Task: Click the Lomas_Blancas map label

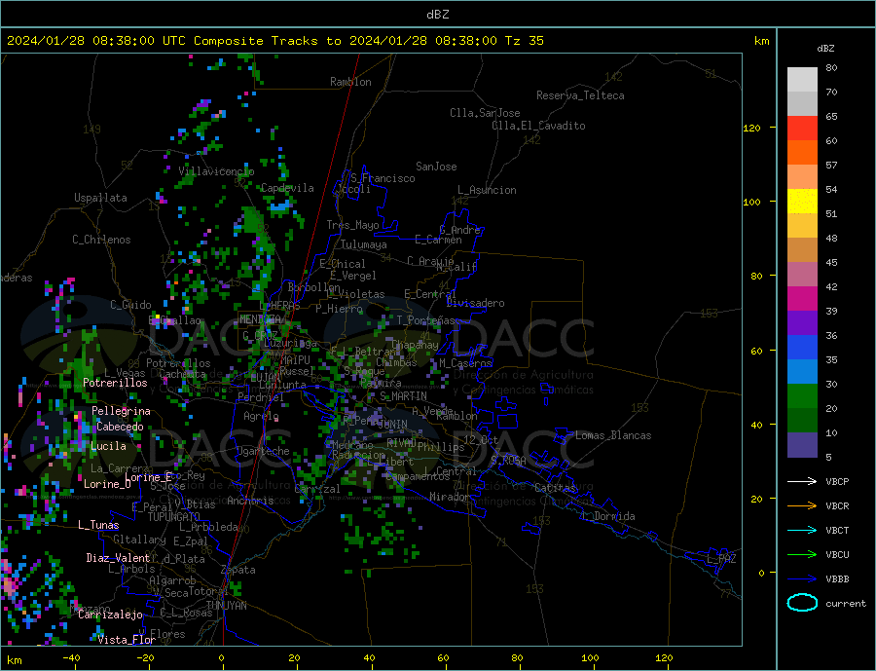Action: [x=613, y=435]
